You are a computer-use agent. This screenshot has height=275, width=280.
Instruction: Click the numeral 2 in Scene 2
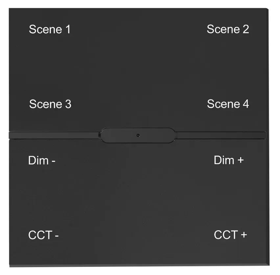click(x=245, y=29)
